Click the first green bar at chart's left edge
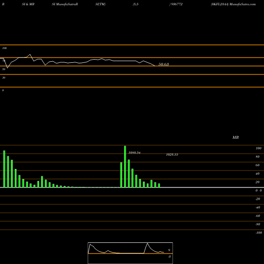This screenshot has height=264, width=264. point(4,169)
